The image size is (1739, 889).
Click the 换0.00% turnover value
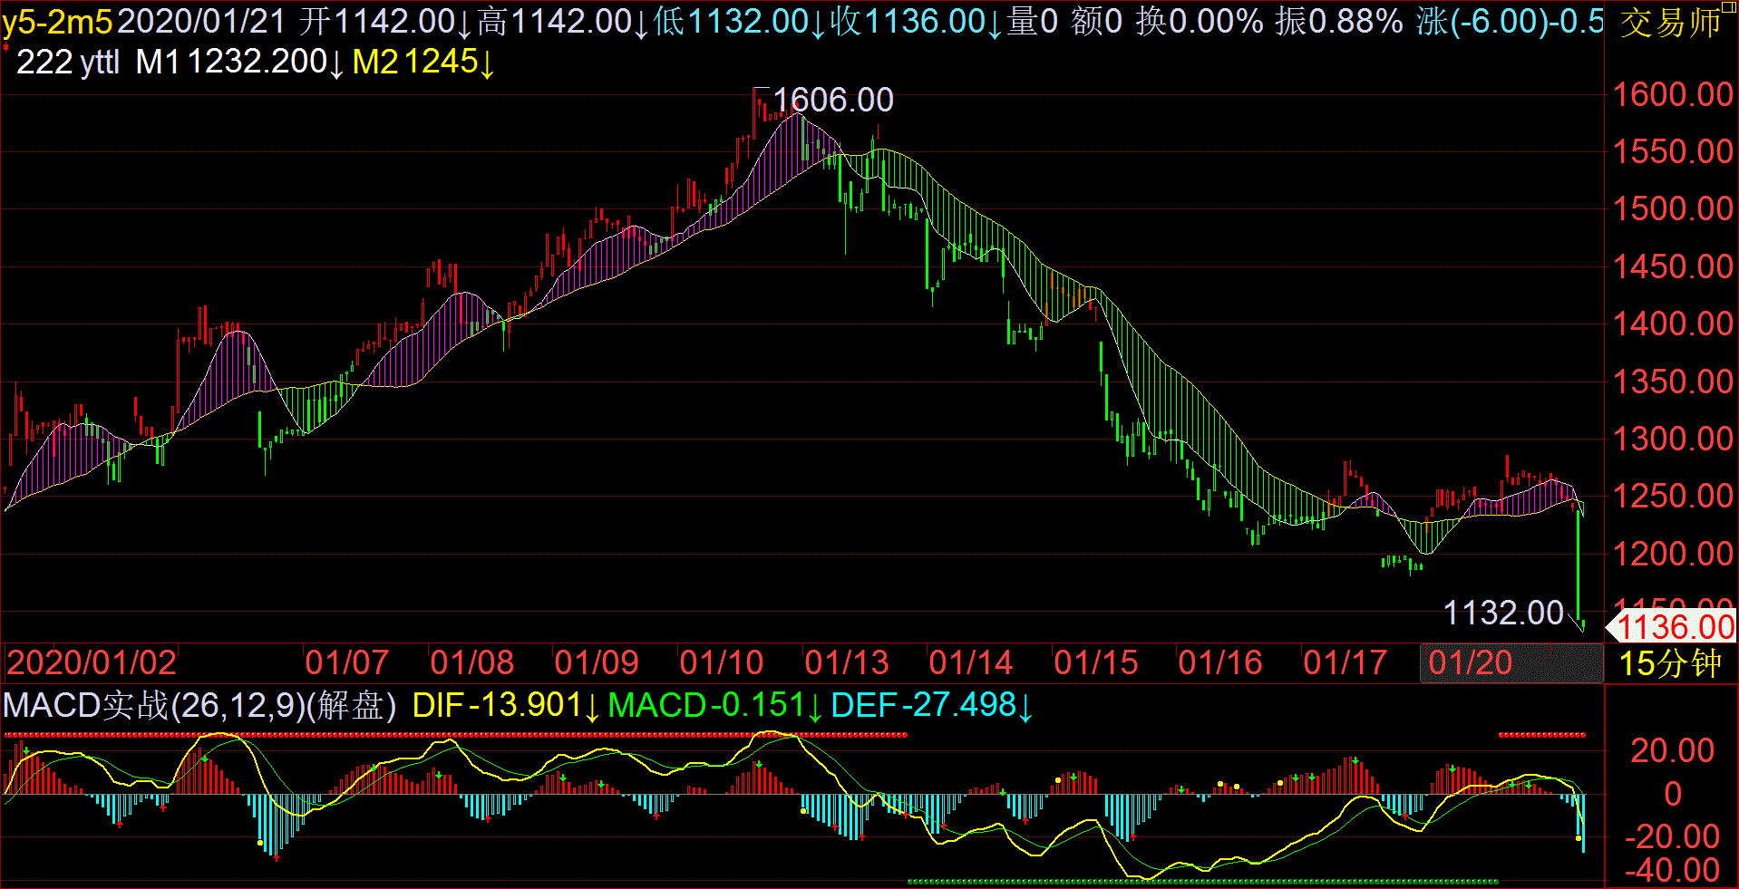(x=1200, y=21)
